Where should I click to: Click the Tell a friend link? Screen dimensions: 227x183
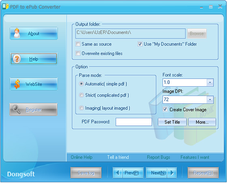[x=118, y=157]
